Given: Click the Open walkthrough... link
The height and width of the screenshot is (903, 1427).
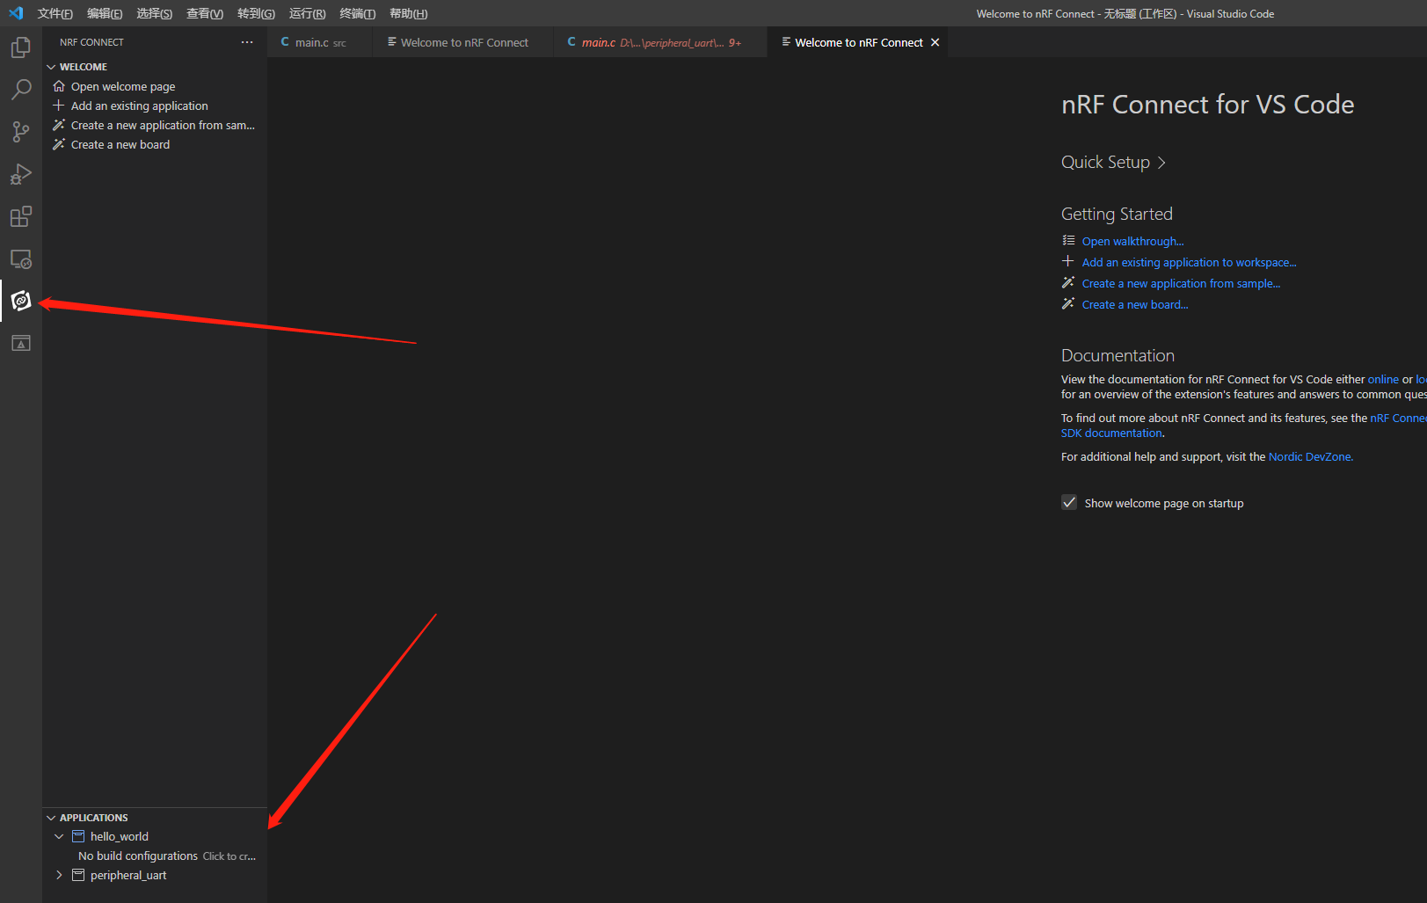Looking at the screenshot, I should coord(1132,241).
